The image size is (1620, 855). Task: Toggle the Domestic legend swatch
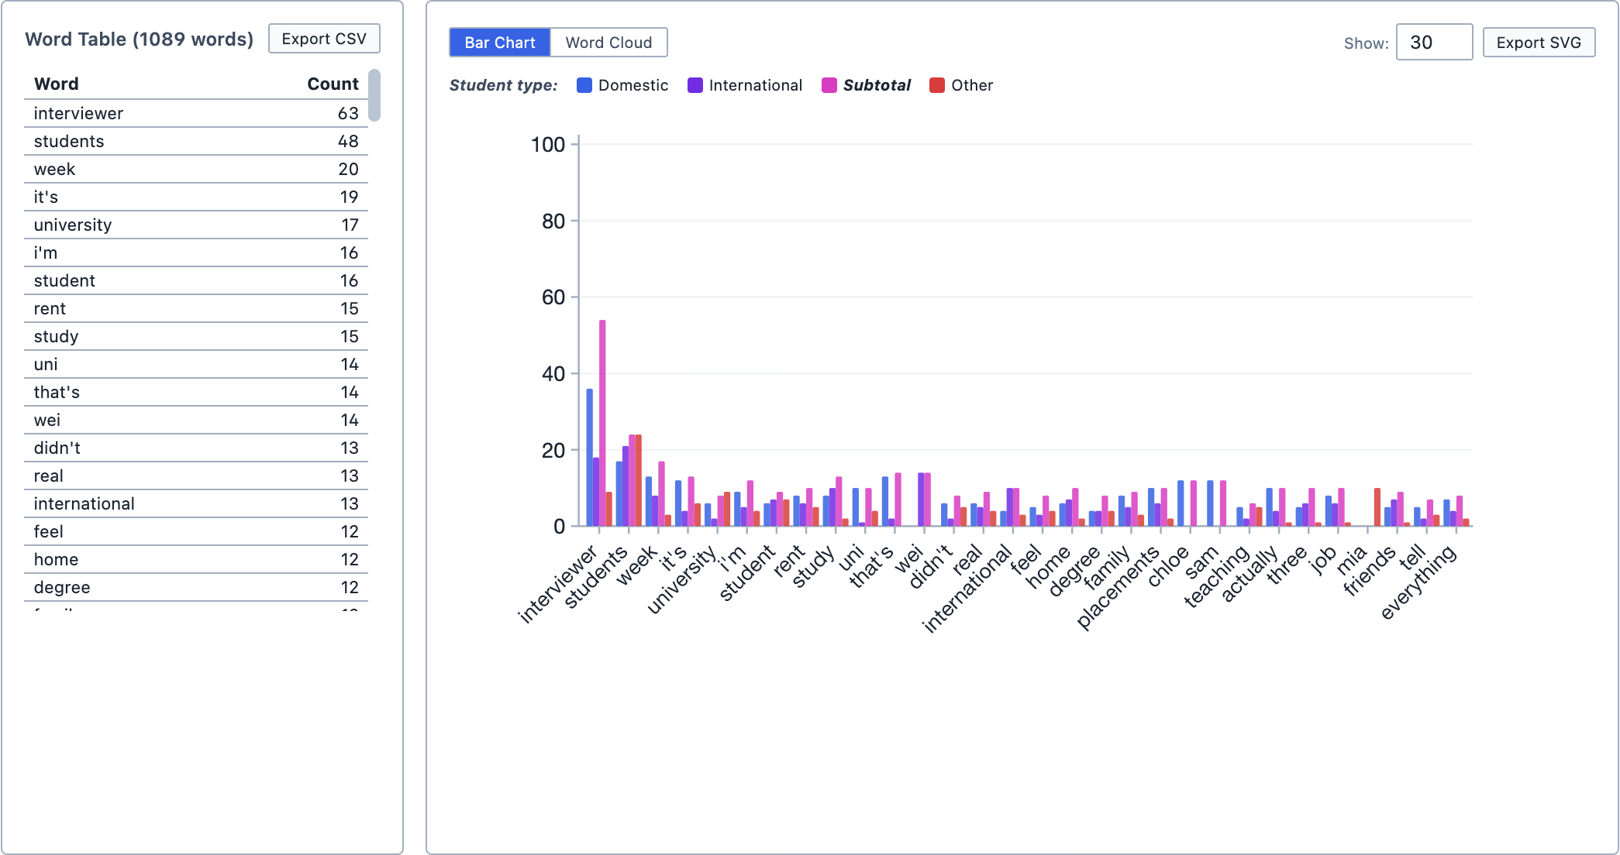pos(584,85)
